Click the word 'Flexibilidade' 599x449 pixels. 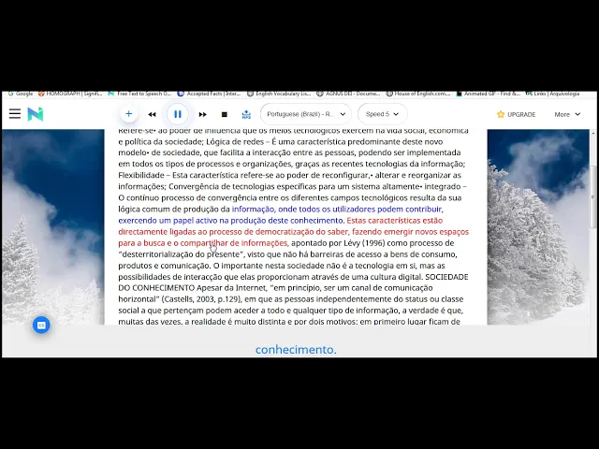point(141,175)
